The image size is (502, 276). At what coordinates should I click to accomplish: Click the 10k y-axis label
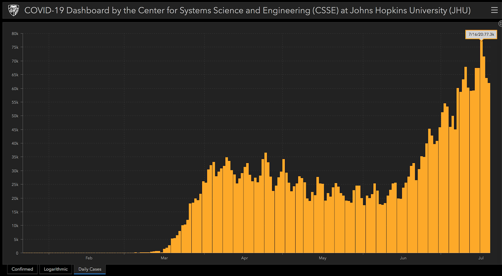[15, 226]
